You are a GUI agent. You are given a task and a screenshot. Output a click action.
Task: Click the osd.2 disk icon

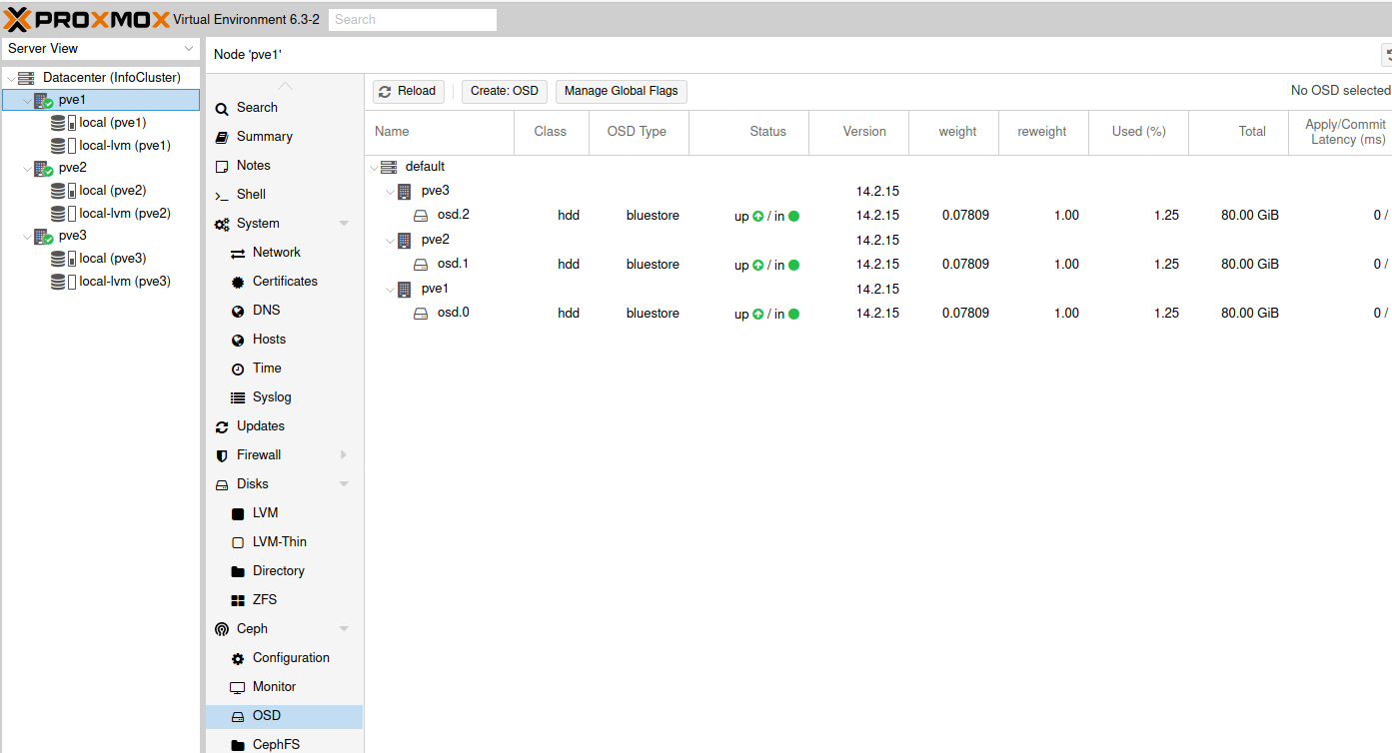(421, 215)
